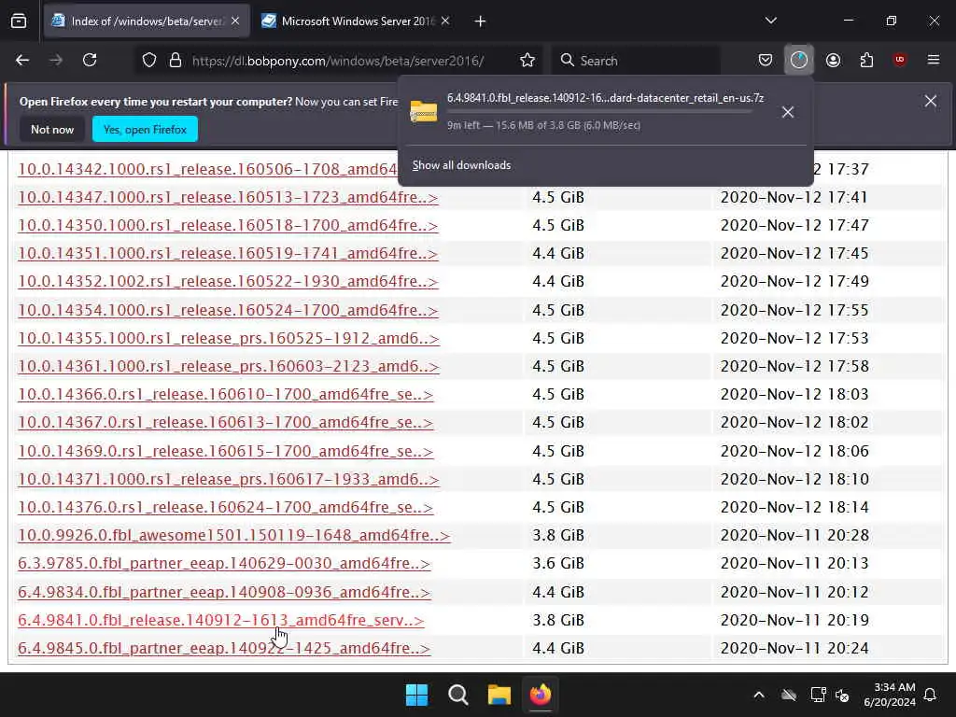Expand hidden system tray icons chevron
956x717 pixels.
point(759,695)
